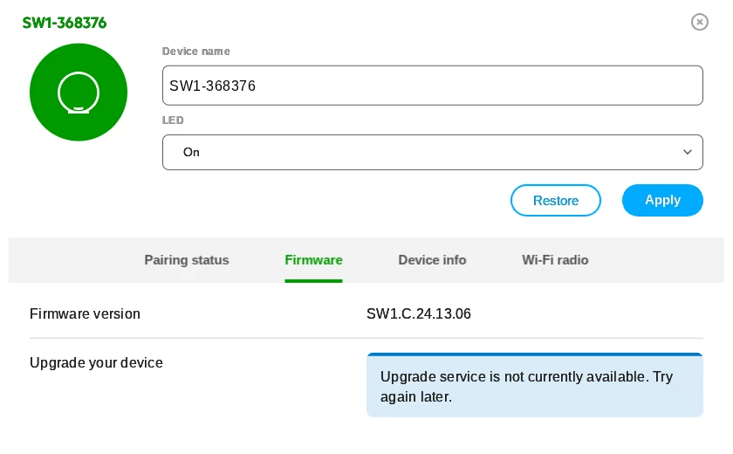The width and height of the screenshot is (733, 454).
Task: Click the green circular device icon
Action: tap(79, 92)
